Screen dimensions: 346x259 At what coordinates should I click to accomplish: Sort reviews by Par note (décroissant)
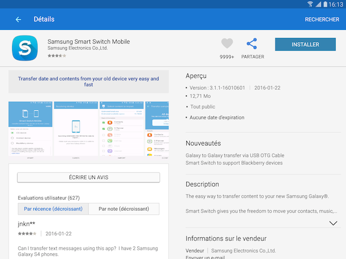(x=124, y=209)
